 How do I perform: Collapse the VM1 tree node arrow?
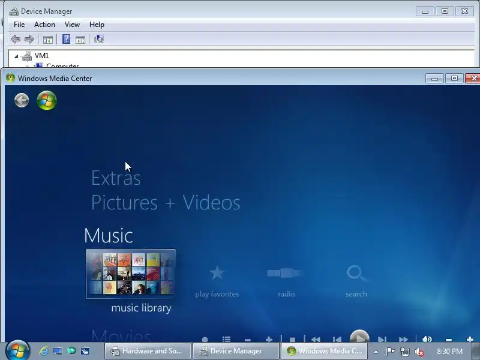pyautogui.click(x=16, y=56)
